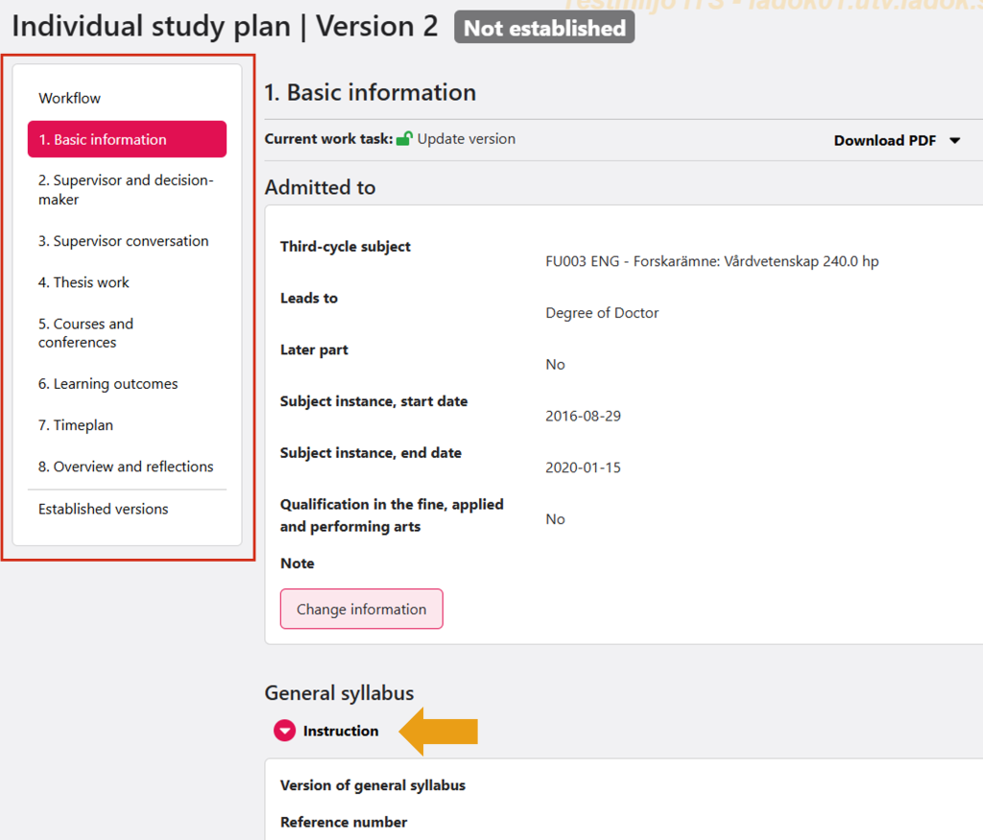Screen dimensions: 983x840
Task: Click the General syllabus heading
Action: click(339, 693)
